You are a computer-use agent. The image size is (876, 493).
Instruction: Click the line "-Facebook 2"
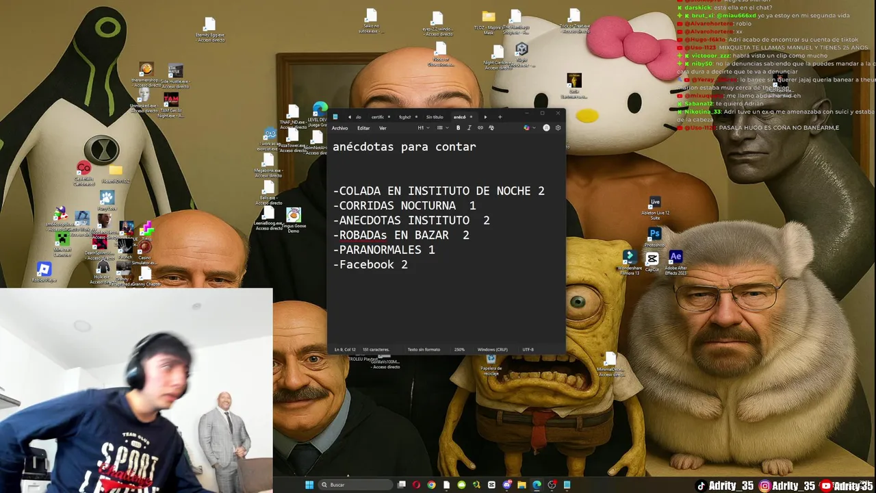click(x=370, y=264)
